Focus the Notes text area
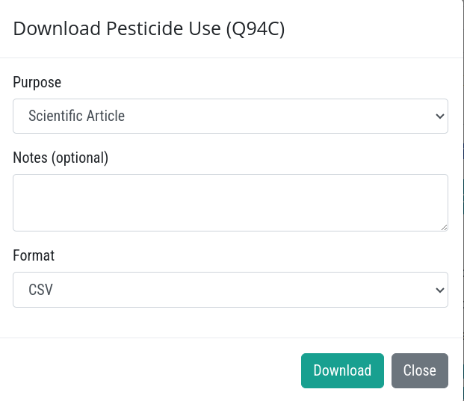 coord(230,202)
